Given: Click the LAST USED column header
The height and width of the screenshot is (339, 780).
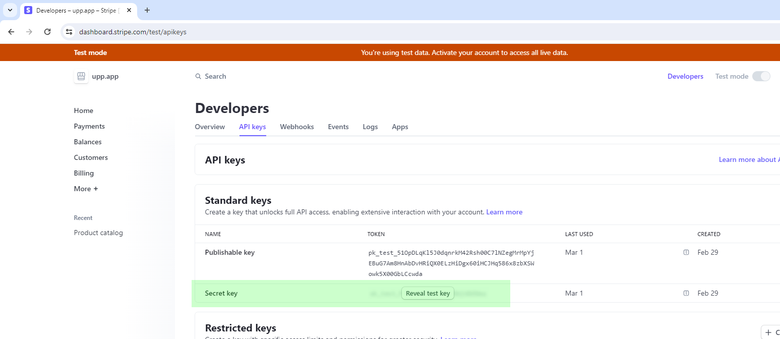Looking at the screenshot, I should point(579,234).
